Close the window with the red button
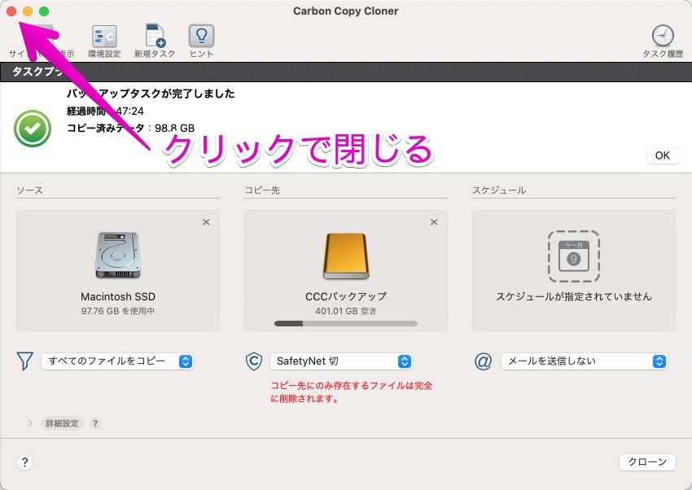The width and height of the screenshot is (692, 490). [11, 11]
